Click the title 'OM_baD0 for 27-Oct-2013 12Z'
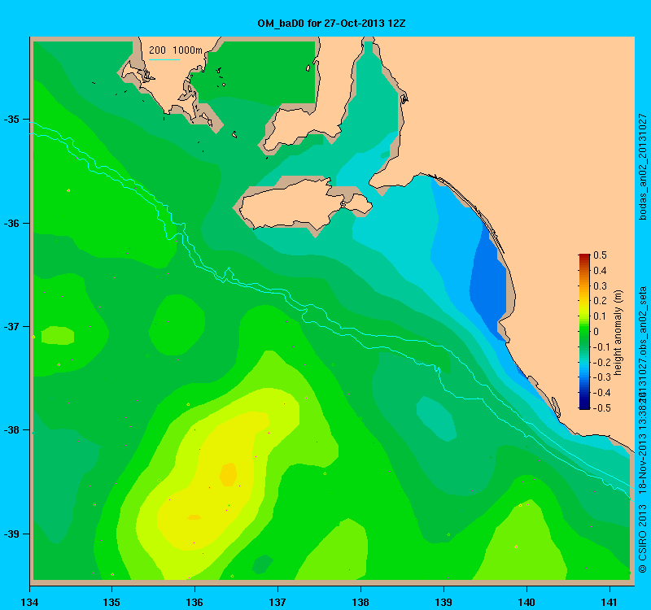 pyautogui.click(x=331, y=24)
